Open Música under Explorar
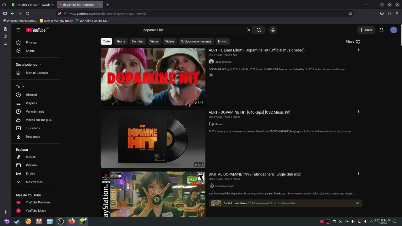This screenshot has height=226, width=402. tap(35, 157)
